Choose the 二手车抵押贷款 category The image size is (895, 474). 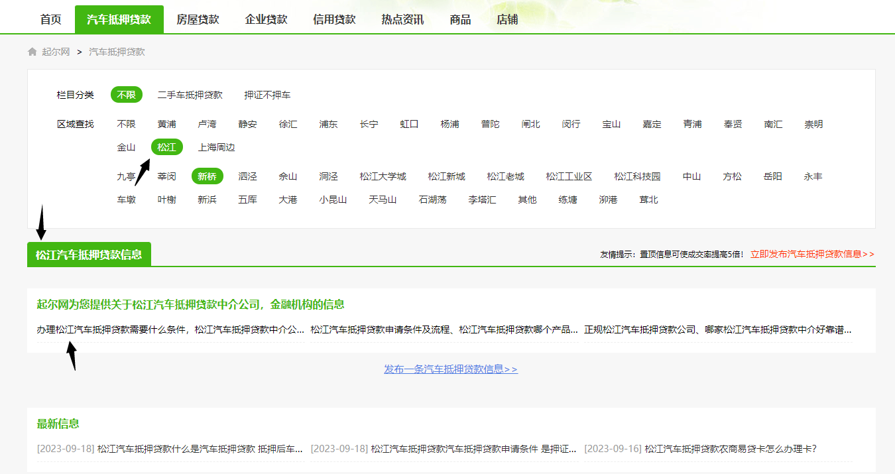point(190,95)
